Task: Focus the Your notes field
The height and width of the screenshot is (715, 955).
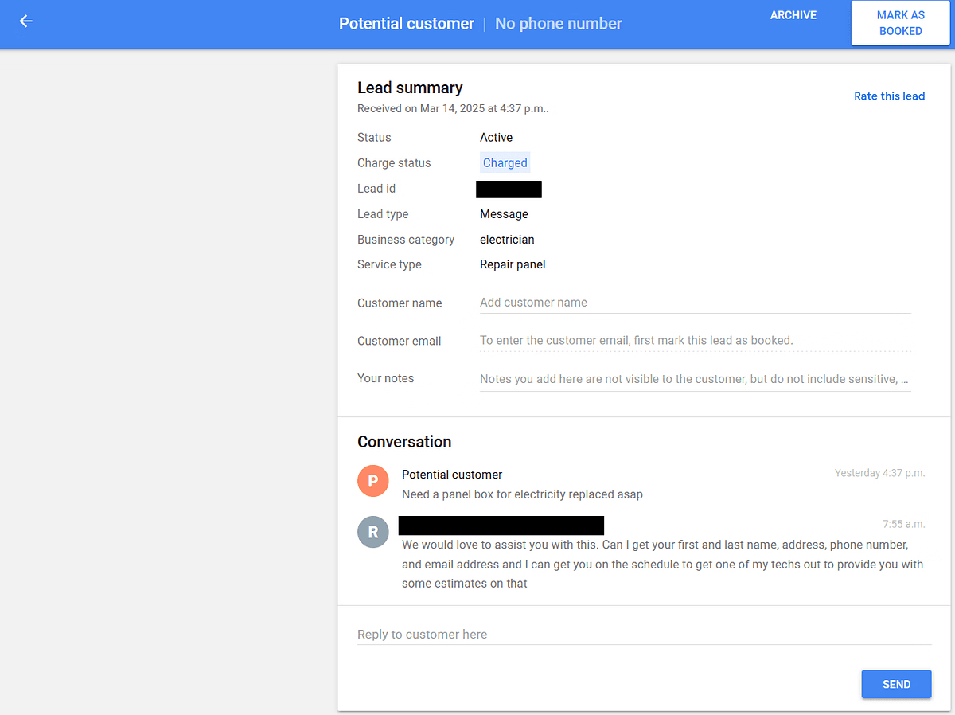Action: pyautogui.click(x=696, y=379)
